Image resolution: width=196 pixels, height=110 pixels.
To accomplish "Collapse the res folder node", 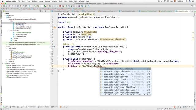I will [5, 46].
